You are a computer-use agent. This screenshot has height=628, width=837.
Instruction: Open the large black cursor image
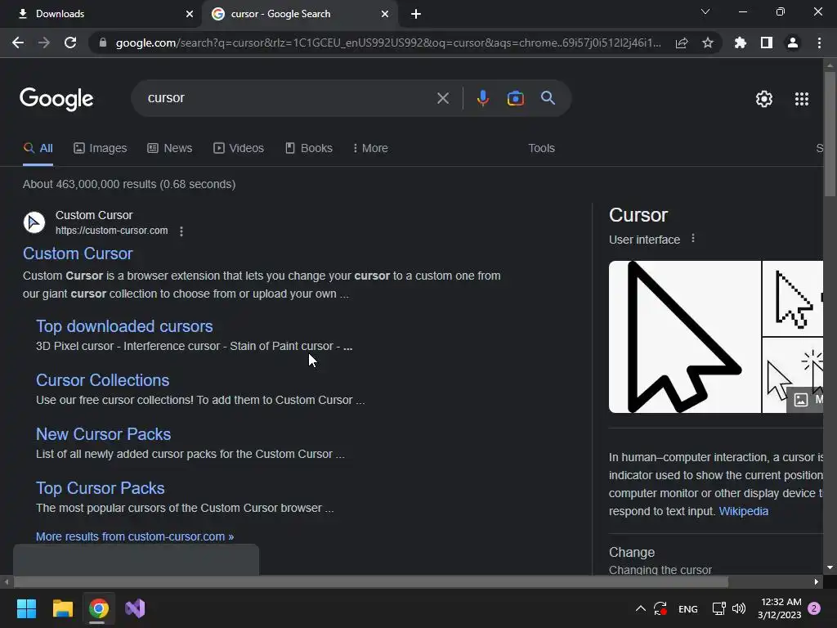pyautogui.click(x=685, y=337)
